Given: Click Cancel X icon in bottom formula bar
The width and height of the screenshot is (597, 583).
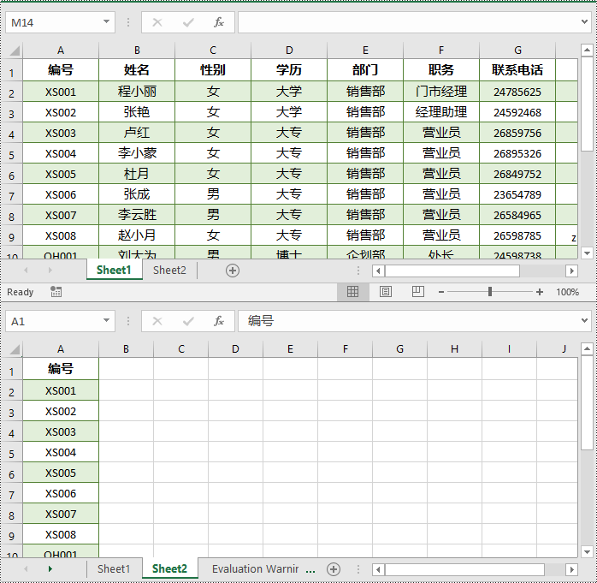Looking at the screenshot, I should (x=157, y=321).
